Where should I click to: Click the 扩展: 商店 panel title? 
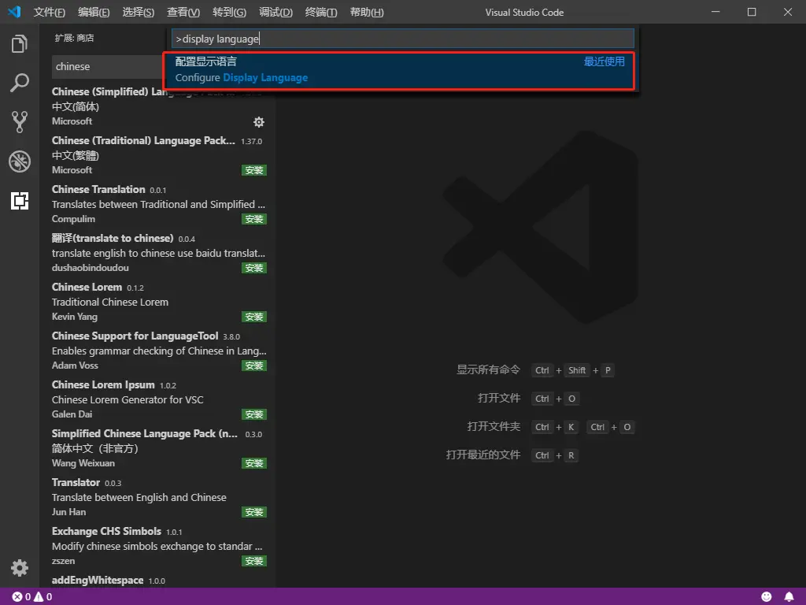click(75, 38)
